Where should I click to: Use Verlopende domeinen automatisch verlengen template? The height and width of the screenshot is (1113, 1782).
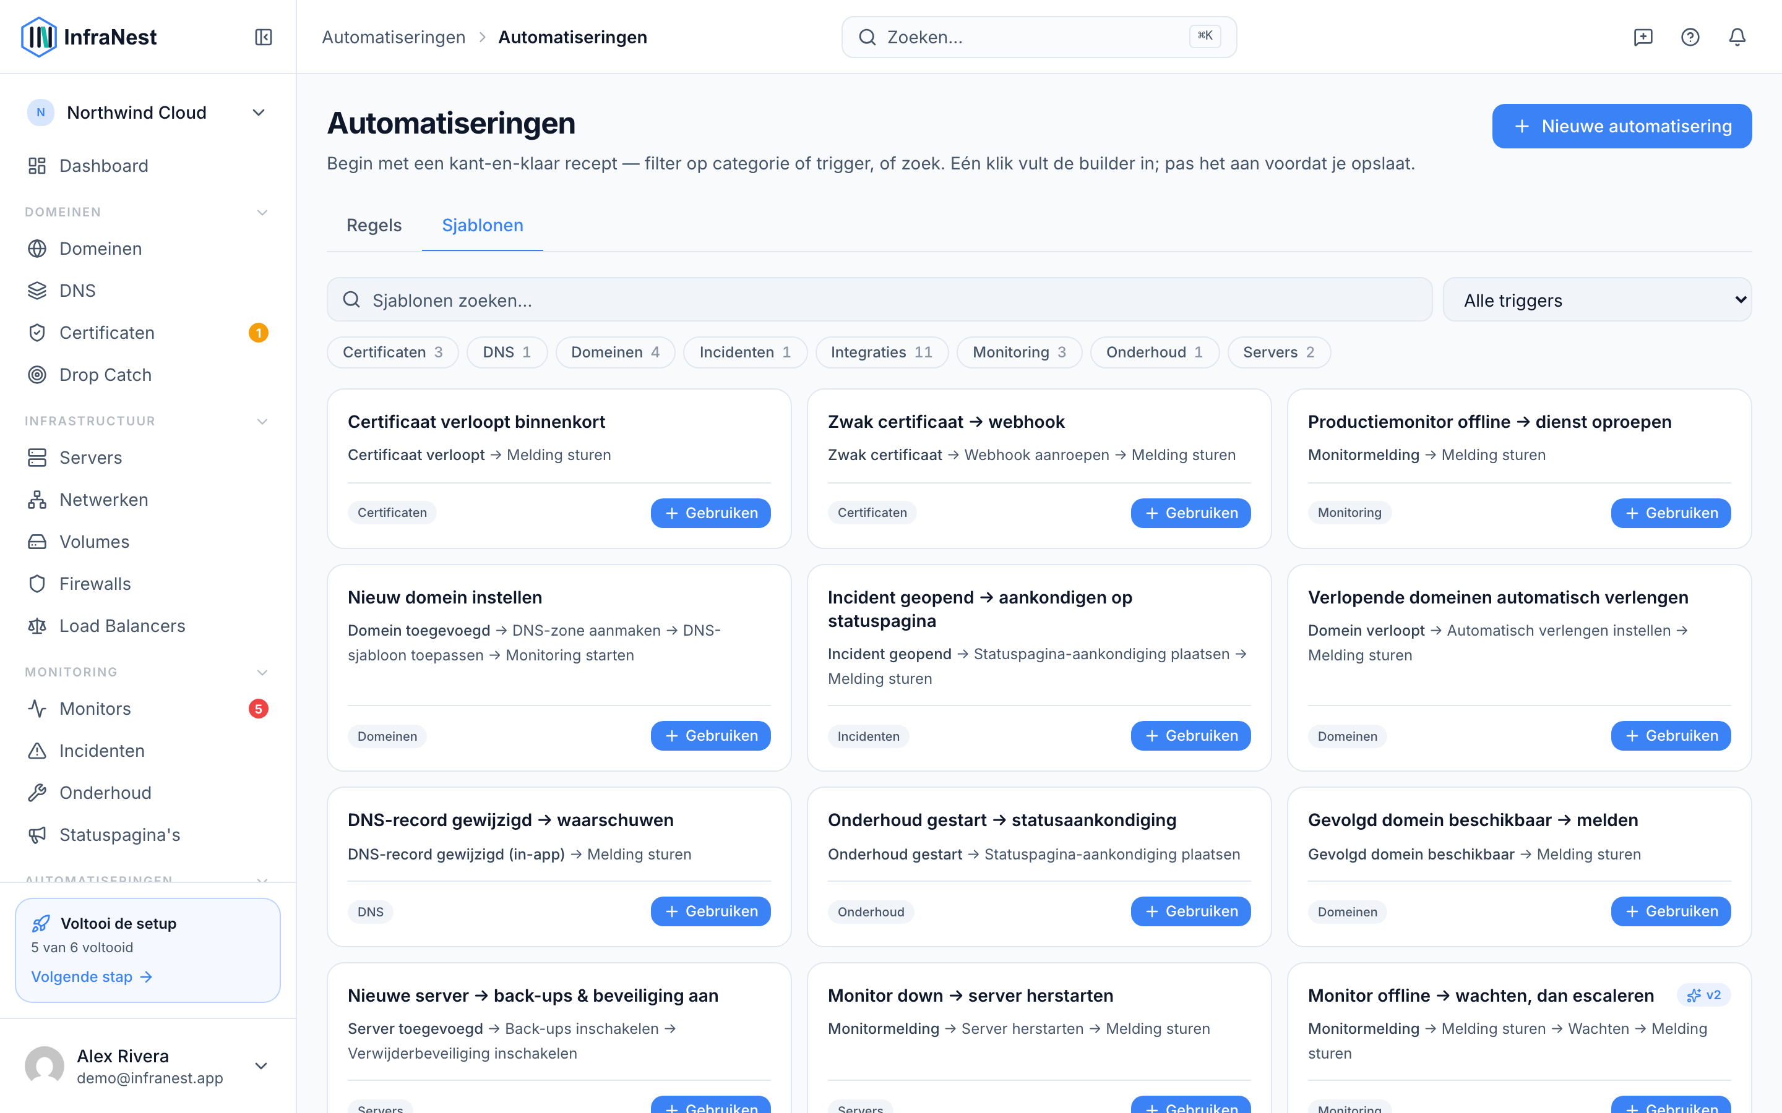1670,735
